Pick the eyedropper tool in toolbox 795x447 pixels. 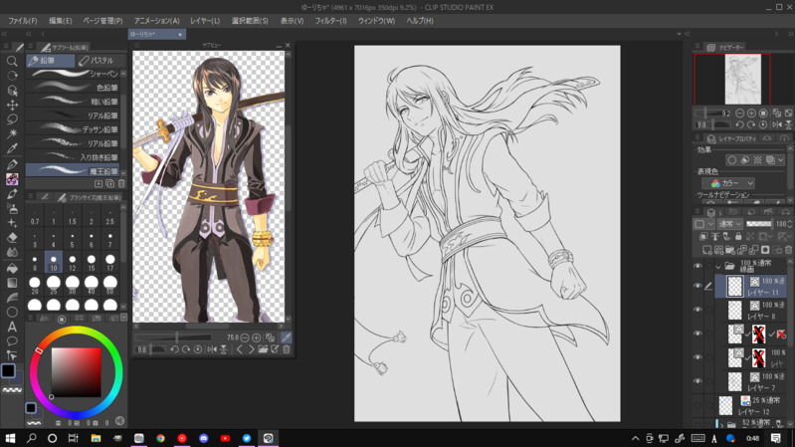[12, 149]
